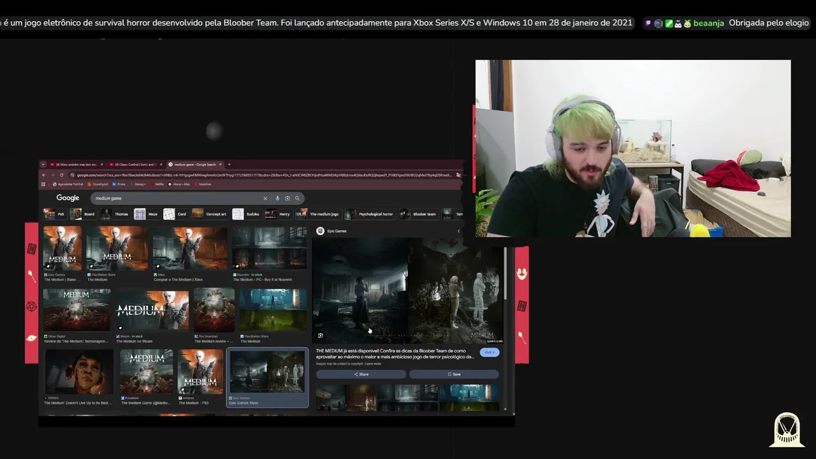
Task: Select 'Bloober team' filter chip
Action: (x=418, y=214)
